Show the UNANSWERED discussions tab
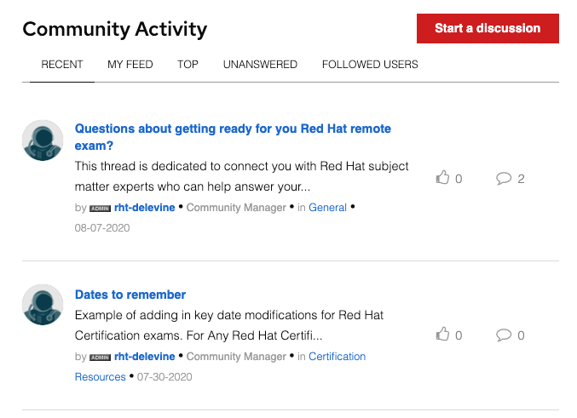The height and width of the screenshot is (418, 577). (260, 65)
